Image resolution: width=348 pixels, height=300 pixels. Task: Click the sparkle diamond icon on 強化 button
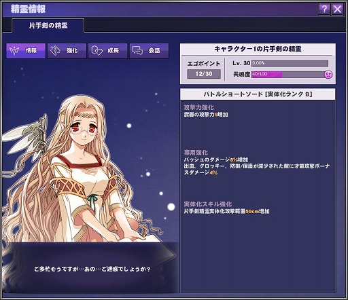[x=55, y=51]
